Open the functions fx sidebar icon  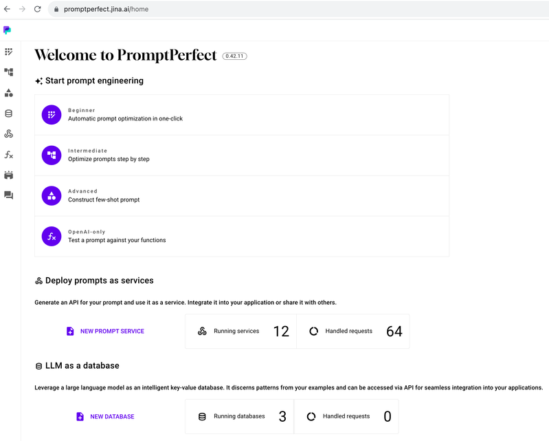click(9, 155)
